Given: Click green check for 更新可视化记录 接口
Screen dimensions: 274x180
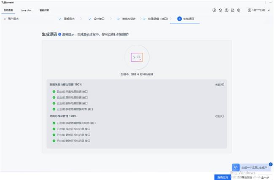Looking at the screenshot, I should (x=54, y=135).
